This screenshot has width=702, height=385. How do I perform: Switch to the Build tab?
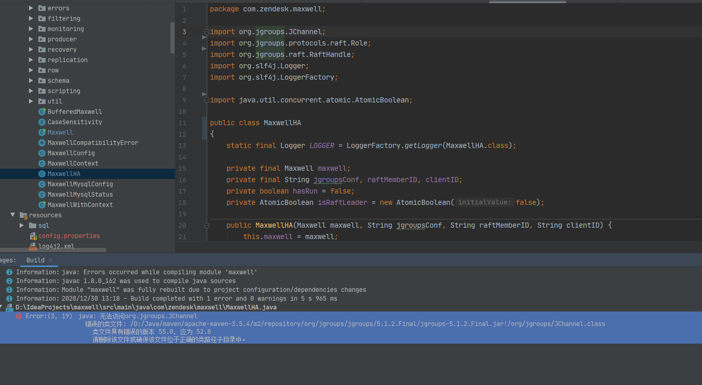(35, 260)
